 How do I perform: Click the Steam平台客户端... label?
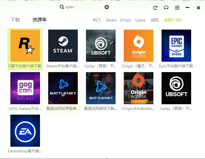point(63,66)
